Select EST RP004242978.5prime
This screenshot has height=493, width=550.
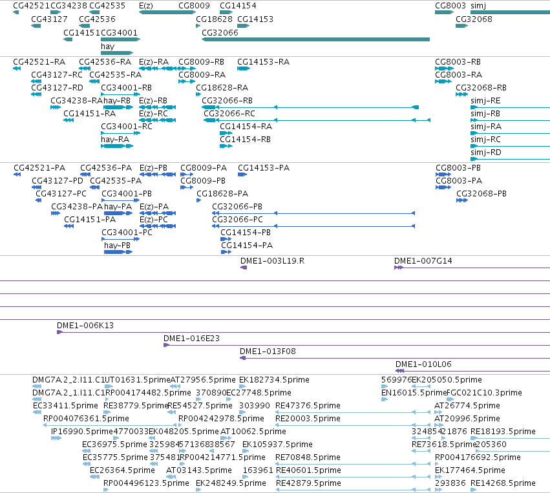(182, 425)
